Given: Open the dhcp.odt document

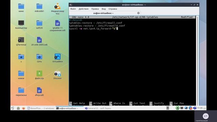Looking at the screenshot, I should (39, 90).
